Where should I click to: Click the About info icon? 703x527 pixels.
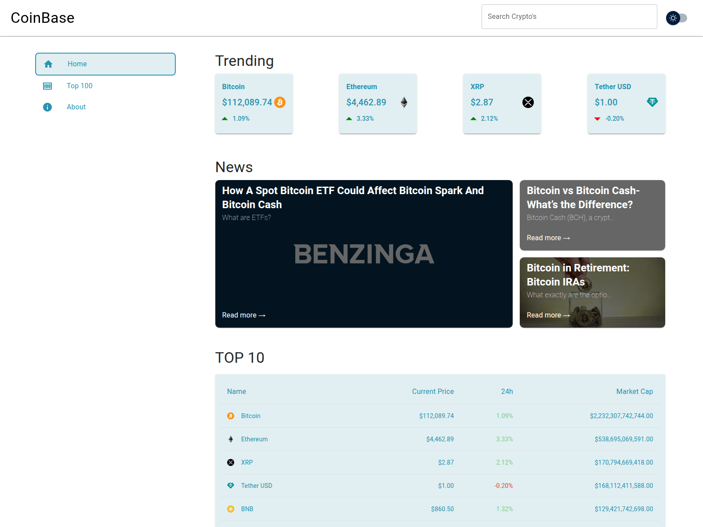[x=47, y=107]
